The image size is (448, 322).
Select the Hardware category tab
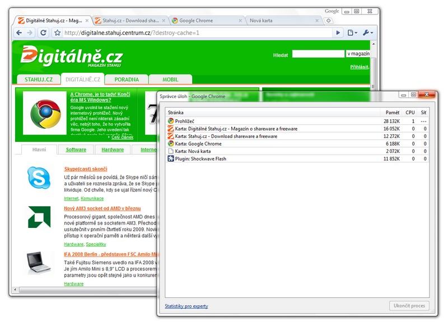[113, 150]
